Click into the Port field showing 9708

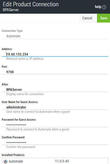pyautogui.click(x=55, y=72)
